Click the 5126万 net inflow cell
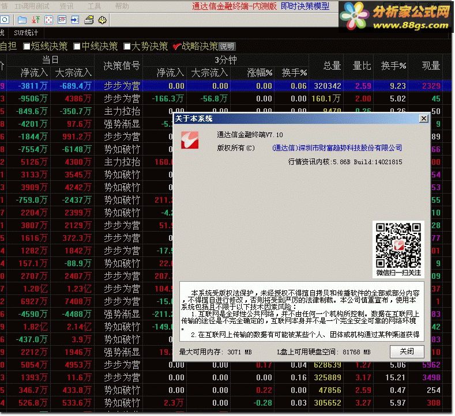455x416 pixels. pos(34,162)
